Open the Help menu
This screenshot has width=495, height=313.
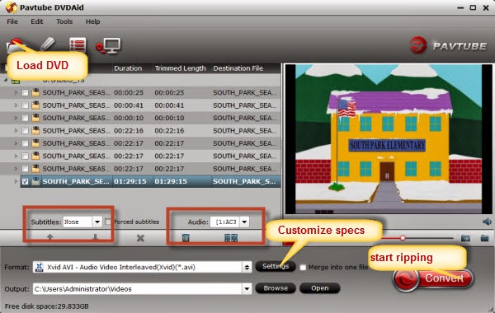[x=92, y=21]
